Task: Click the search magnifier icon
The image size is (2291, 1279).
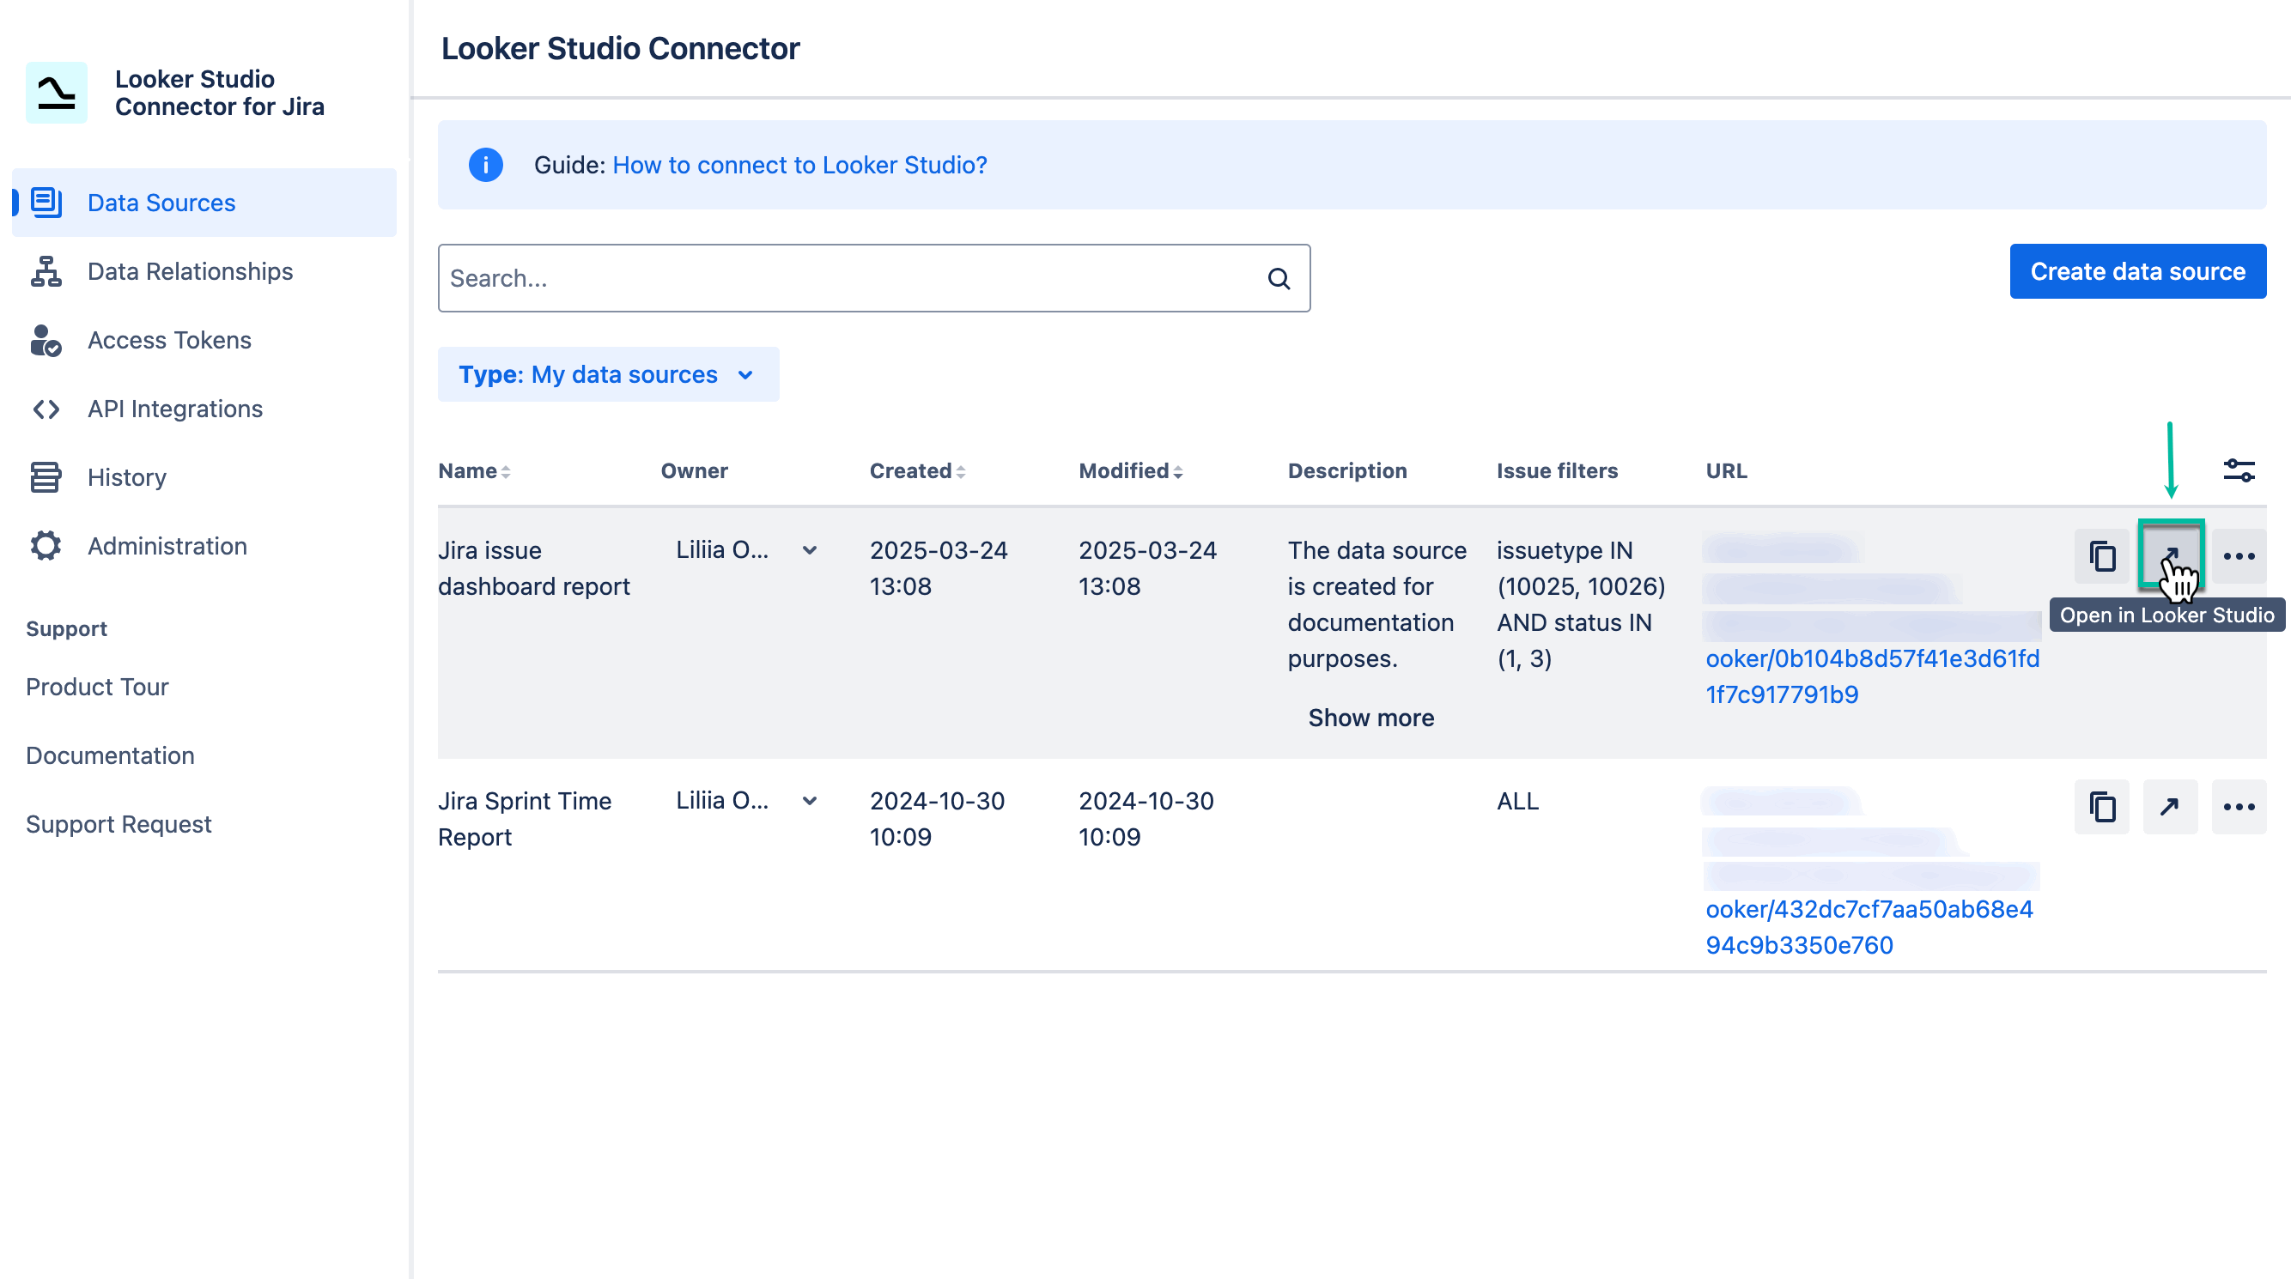Action: tap(1279, 277)
